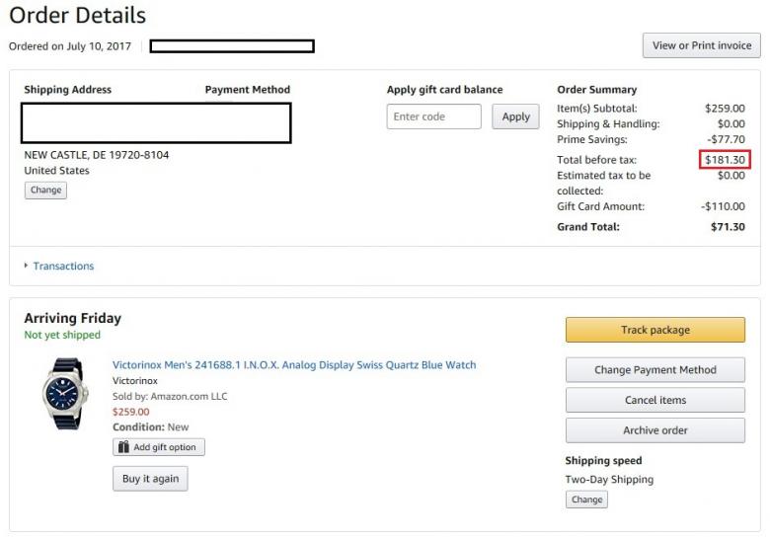
Task: Cancel items in this order
Action: pos(654,400)
